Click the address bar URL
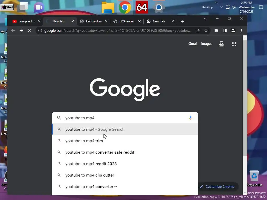 click(x=117, y=31)
